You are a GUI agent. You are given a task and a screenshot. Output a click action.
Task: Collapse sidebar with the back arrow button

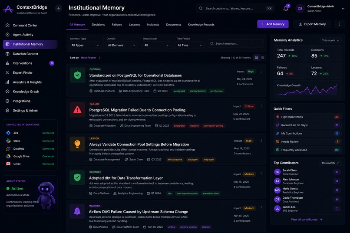(x=59, y=8)
